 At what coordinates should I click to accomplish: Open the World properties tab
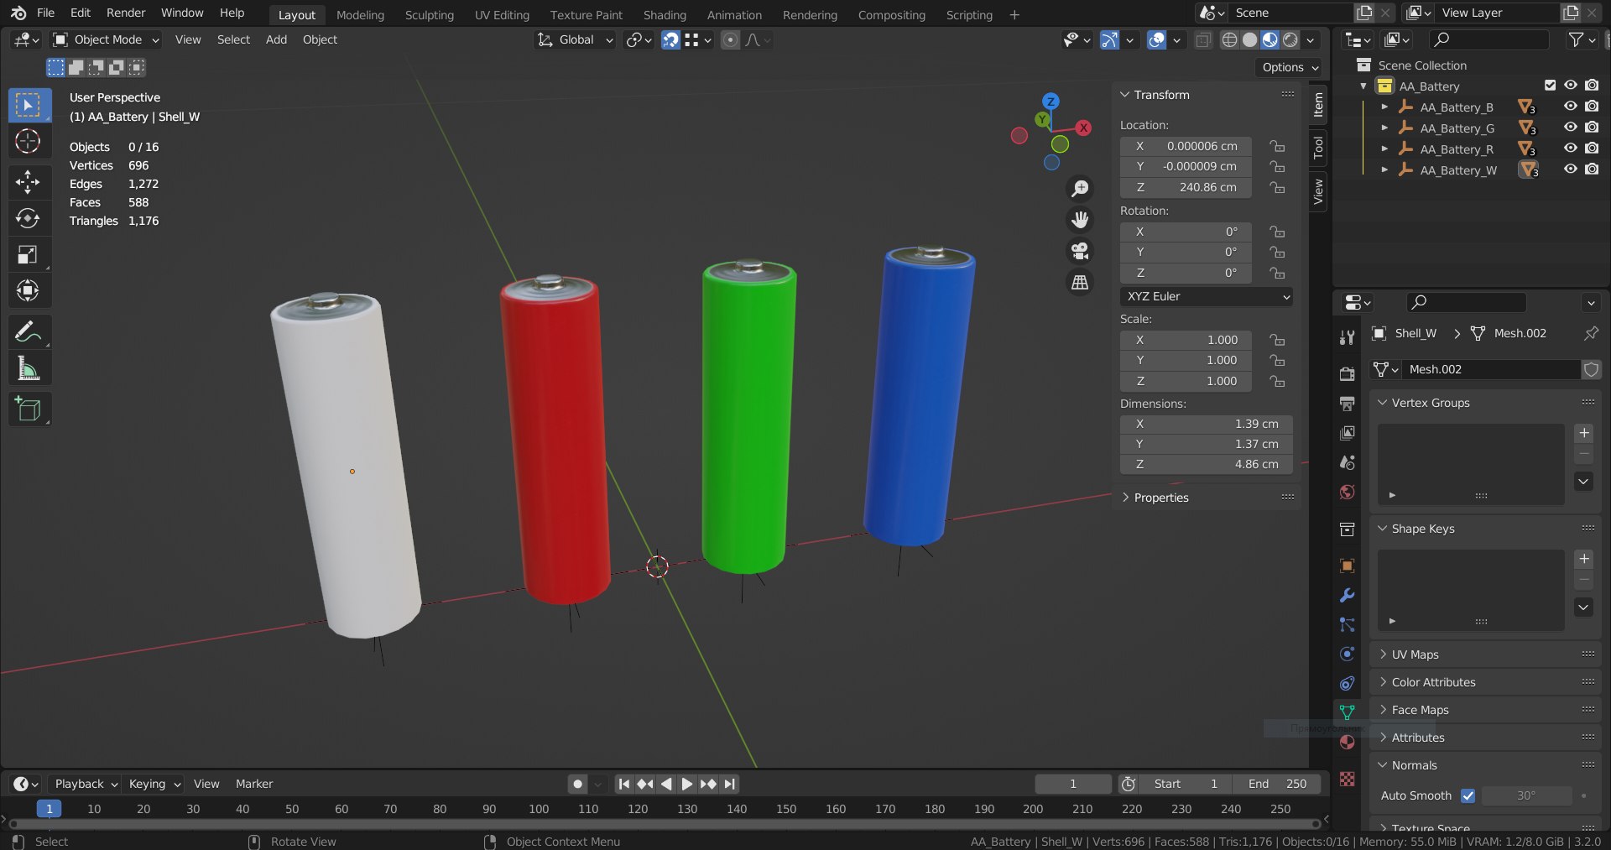[1347, 492]
